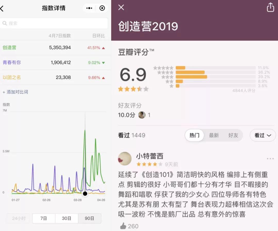Image resolution: width=278 pixels, height=231 pixels.
Task: Switch the chart to 30日 range
Action: tap(67, 218)
